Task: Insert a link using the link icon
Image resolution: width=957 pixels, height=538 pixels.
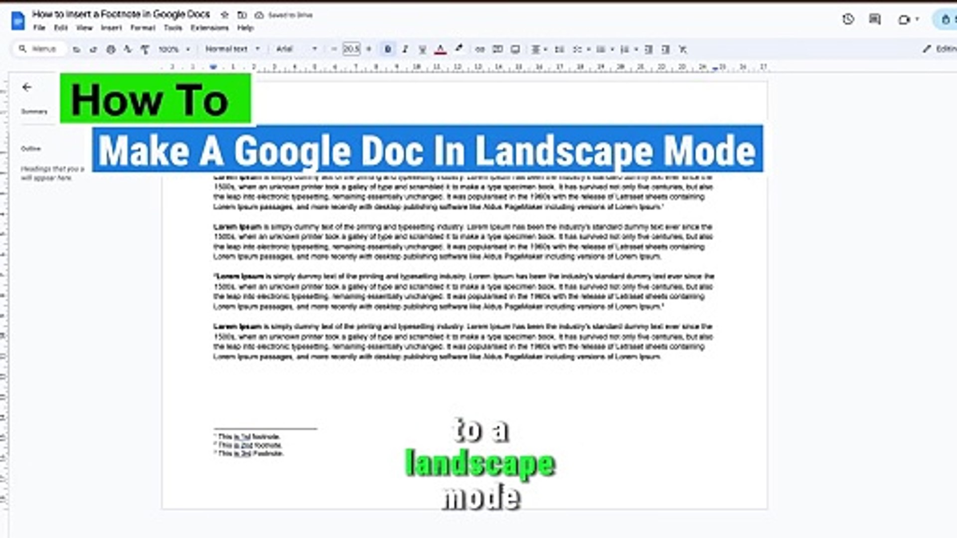Action: pos(480,49)
